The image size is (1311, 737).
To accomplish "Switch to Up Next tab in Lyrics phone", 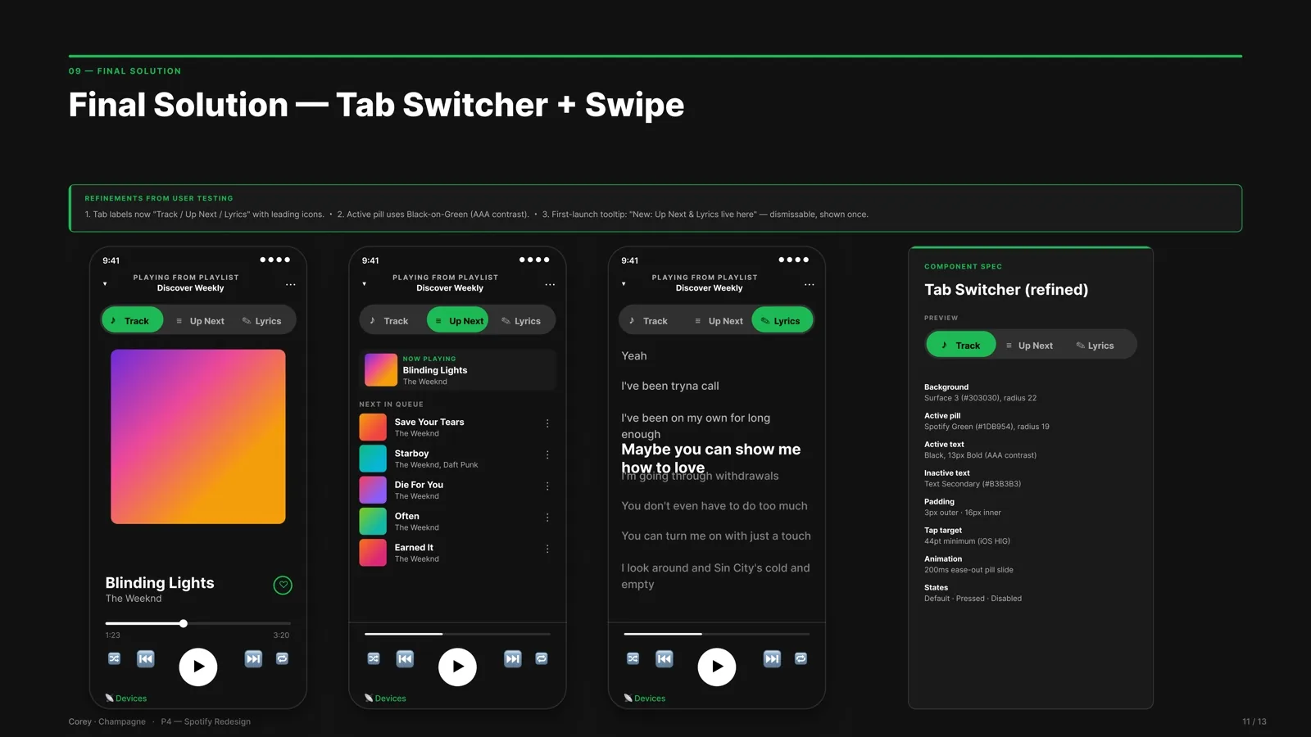I will [x=719, y=321].
